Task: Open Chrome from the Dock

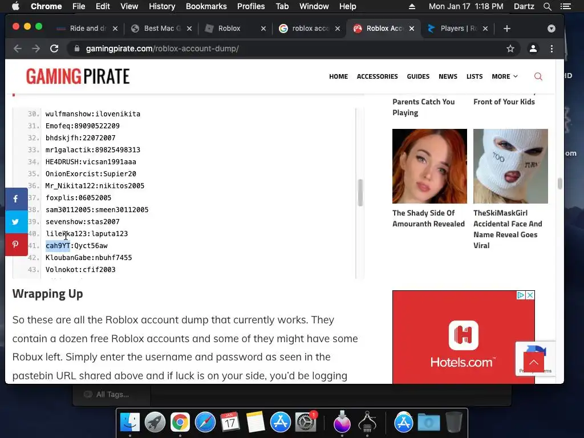Action: pos(180,423)
